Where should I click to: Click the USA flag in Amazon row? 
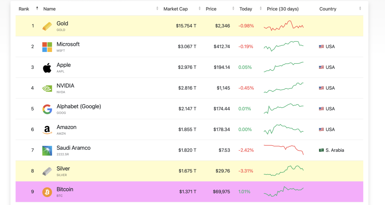(321, 129)
